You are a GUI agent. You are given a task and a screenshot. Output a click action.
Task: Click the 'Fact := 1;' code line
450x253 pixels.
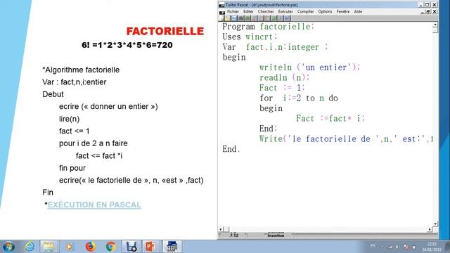282,88
